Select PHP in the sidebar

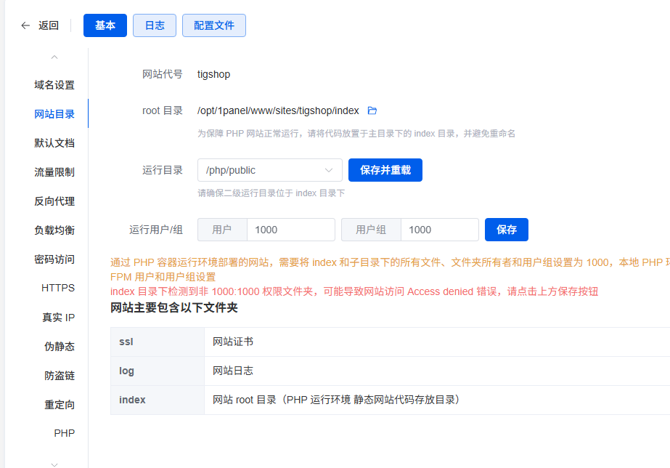pos(64,433)
